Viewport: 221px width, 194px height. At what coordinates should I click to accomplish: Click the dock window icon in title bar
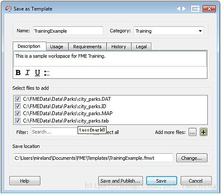coord(196,9)
